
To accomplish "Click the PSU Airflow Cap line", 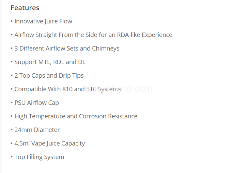I will click(x=36, y=103).
